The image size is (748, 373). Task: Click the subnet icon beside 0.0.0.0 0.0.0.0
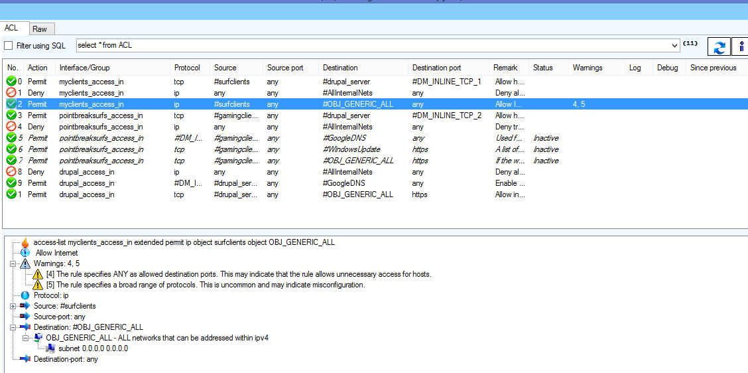coord(50,348)
